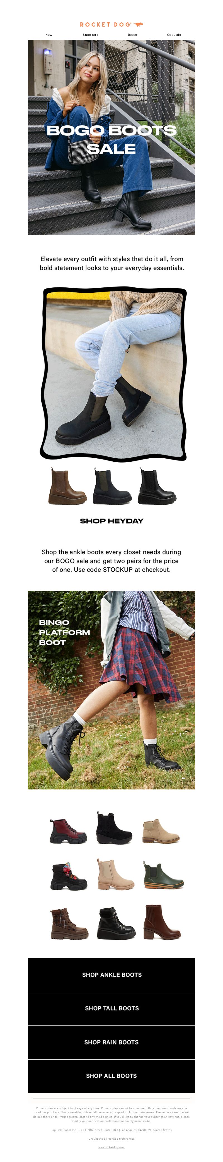Click the BOGO Boots Sale hero image

coord(111,137)
